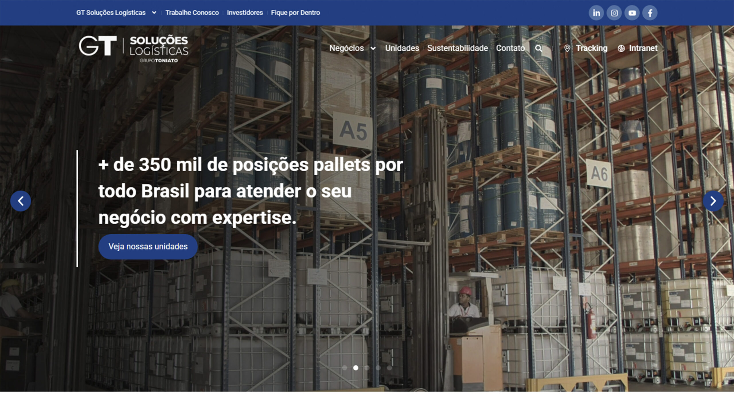Select the fifth carousel dot
Screen dimensions: 734x412
tap(389, 368)
